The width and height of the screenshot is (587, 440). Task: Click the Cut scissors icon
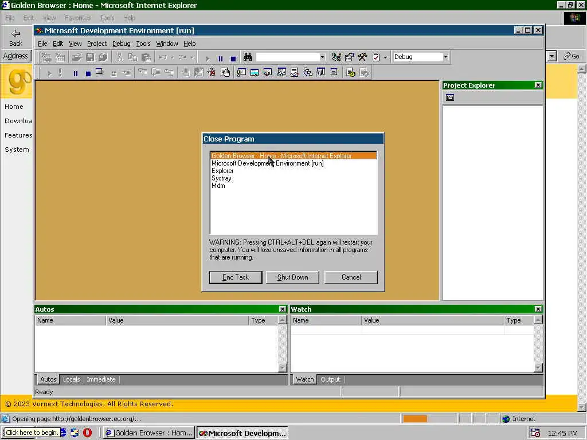[119, 57]
